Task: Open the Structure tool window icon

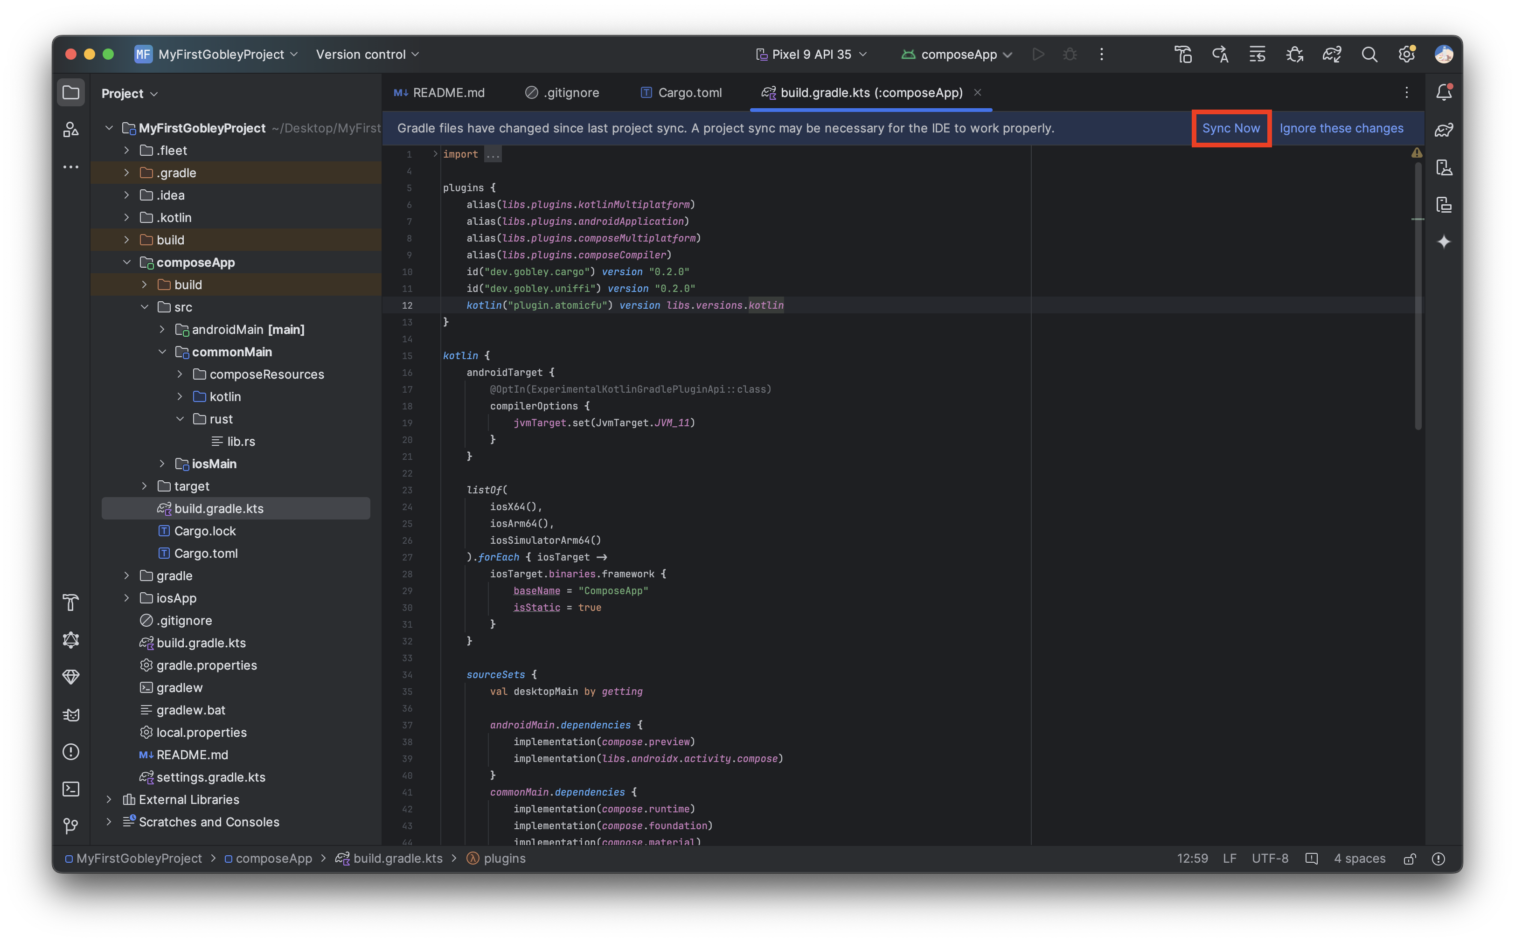Action: [71, 130]
